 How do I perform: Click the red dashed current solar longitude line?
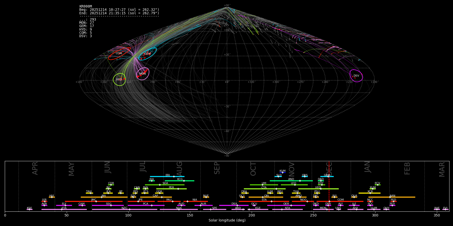pyautogui.click(x=329, y=186)
